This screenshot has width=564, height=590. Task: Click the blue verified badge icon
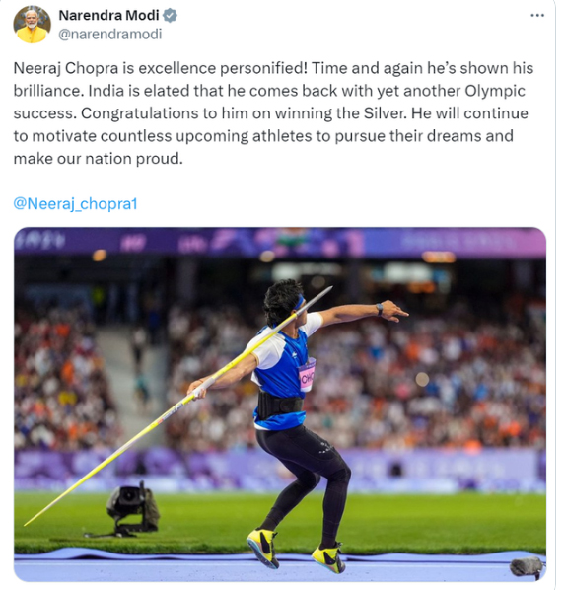pyautogui.click(x=170, y=16)
